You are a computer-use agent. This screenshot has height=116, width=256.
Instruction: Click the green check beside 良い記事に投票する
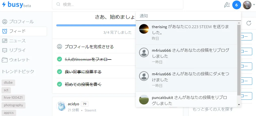click(60, 72)
